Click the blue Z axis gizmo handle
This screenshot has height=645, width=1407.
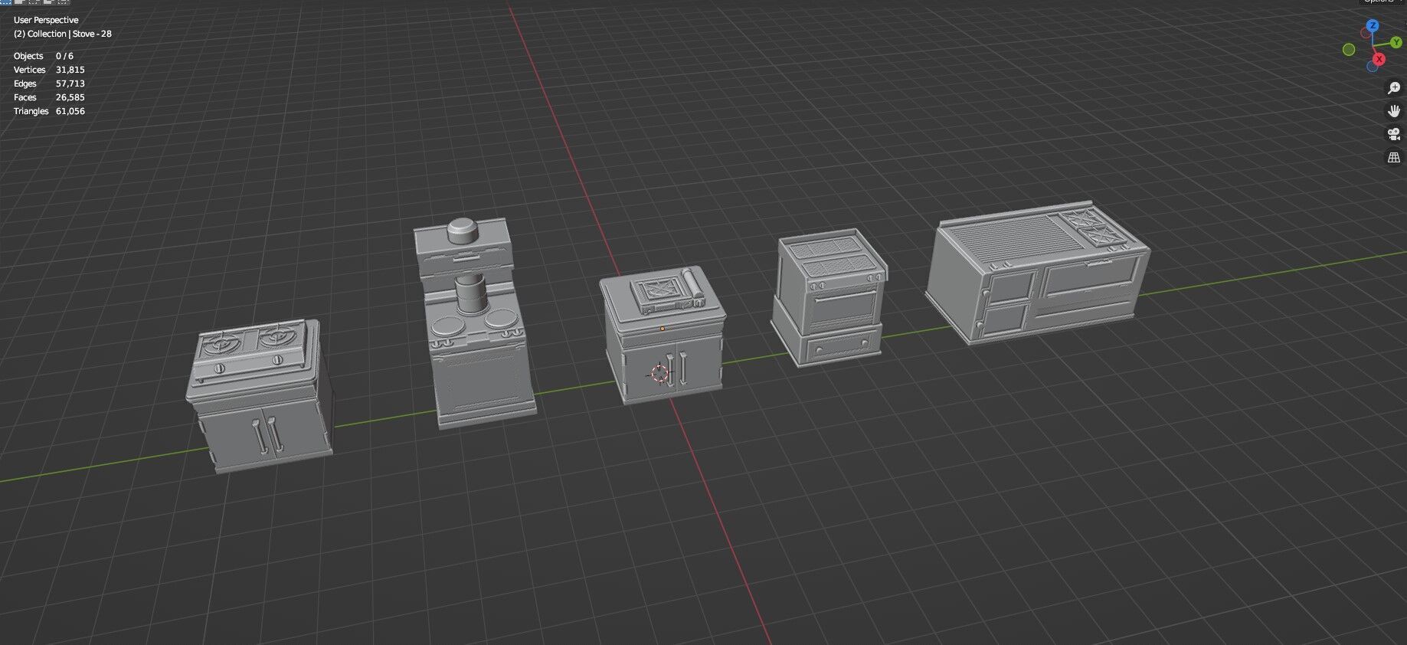(1373, 25)
